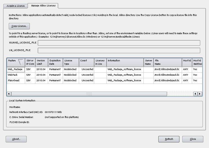Viewport: 209px width, 148px height.
Task: Click the Feature column sort triangle
Action: 21,62
